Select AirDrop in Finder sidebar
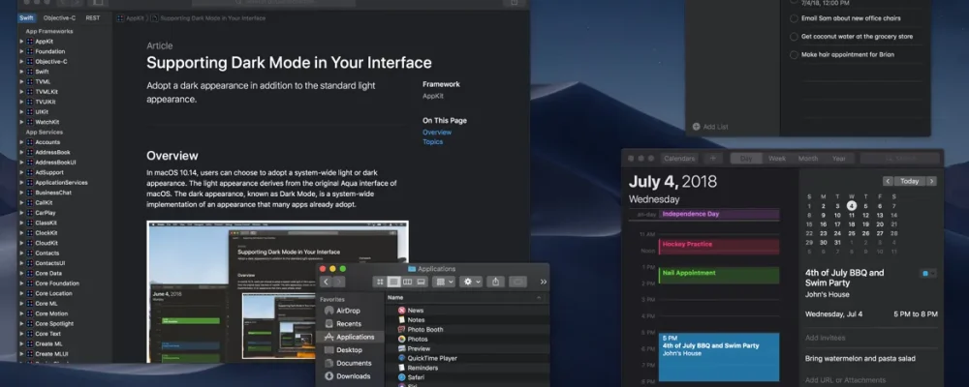The width and height of the screenshot is (969, 387). point(343,312)
